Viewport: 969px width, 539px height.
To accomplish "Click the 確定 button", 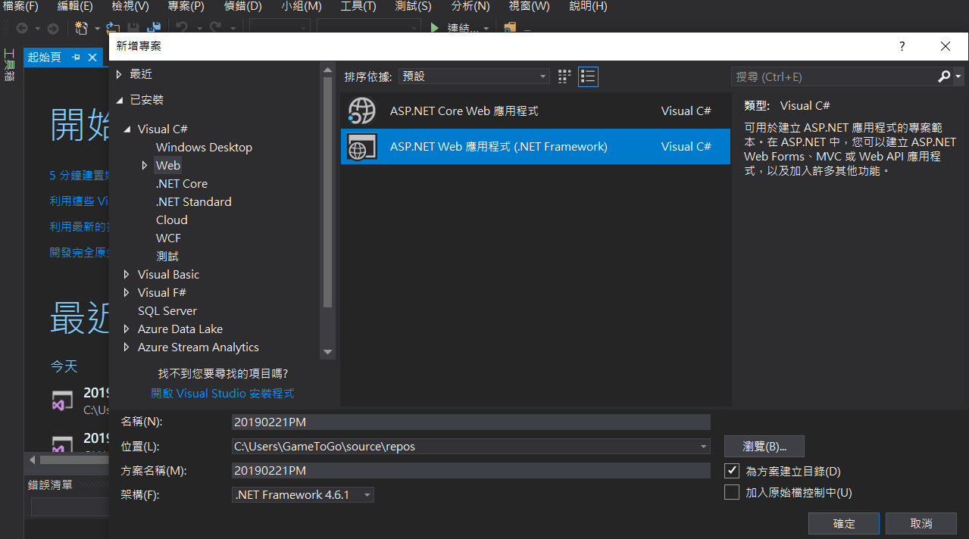I will (844, 523).
